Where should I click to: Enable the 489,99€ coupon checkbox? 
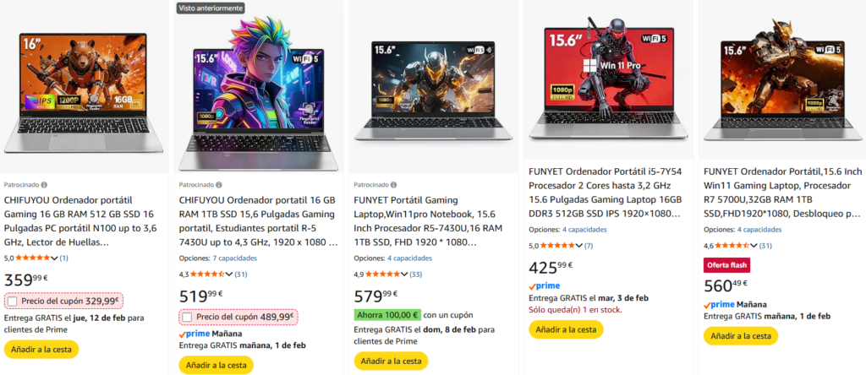pos(187,318)
